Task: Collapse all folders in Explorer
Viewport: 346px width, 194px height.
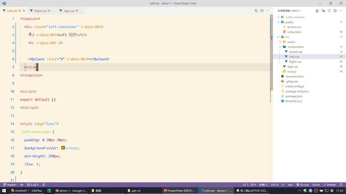Action: tap(335, 11)
